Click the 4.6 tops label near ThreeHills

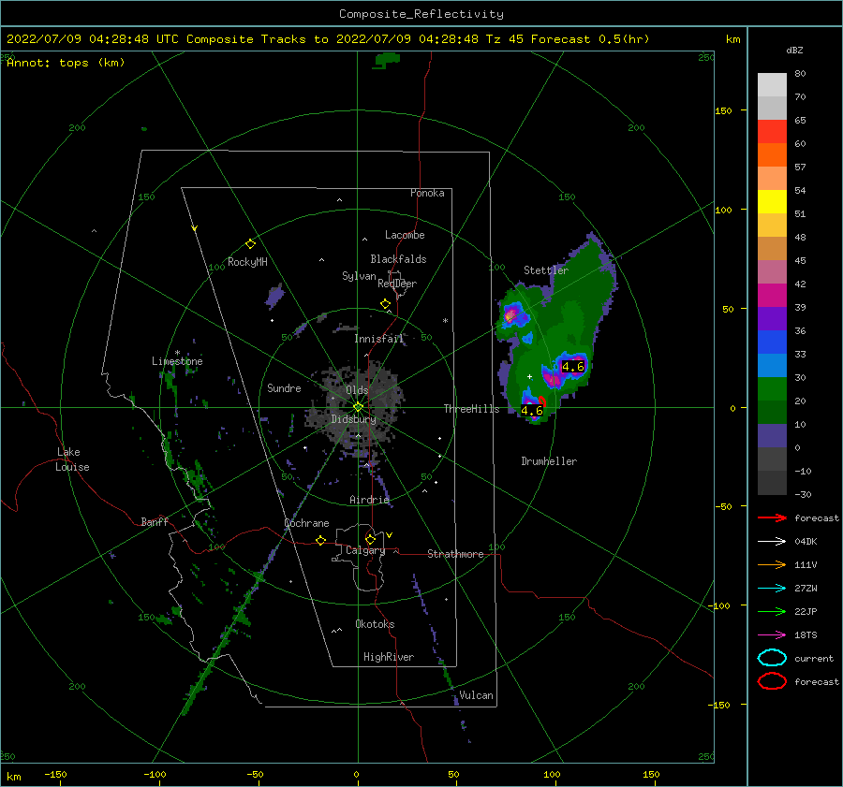click(x=532, y=411)
